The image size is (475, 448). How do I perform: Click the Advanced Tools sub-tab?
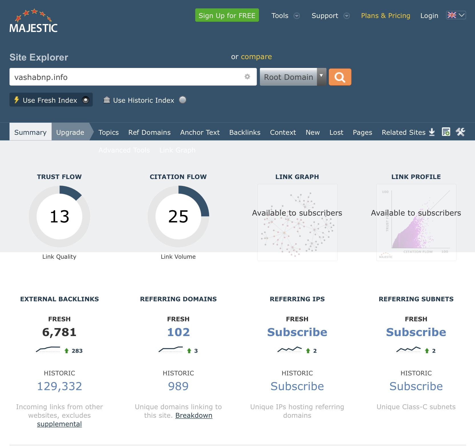coord(124,150)
